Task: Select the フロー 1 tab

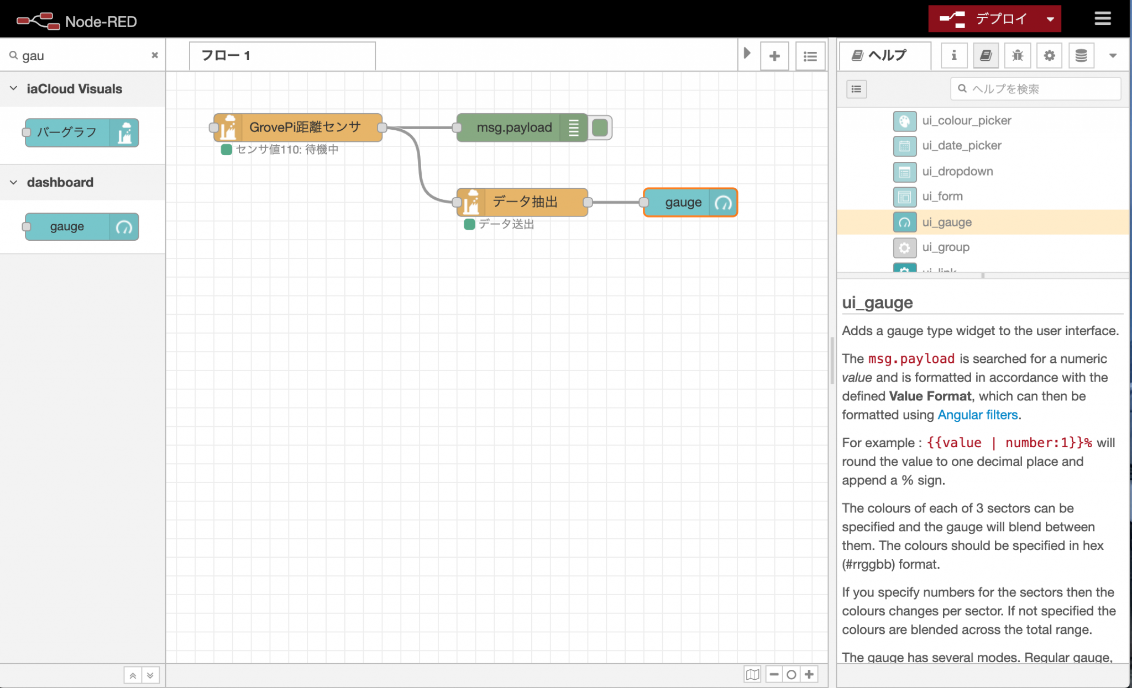Action: click(282, 56)
